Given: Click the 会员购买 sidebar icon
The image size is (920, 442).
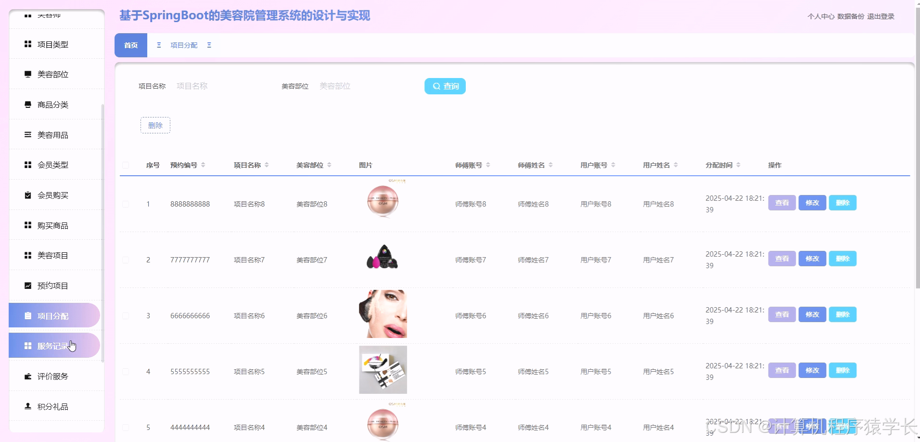Looking at the screenshot, I should coord(28,195).
